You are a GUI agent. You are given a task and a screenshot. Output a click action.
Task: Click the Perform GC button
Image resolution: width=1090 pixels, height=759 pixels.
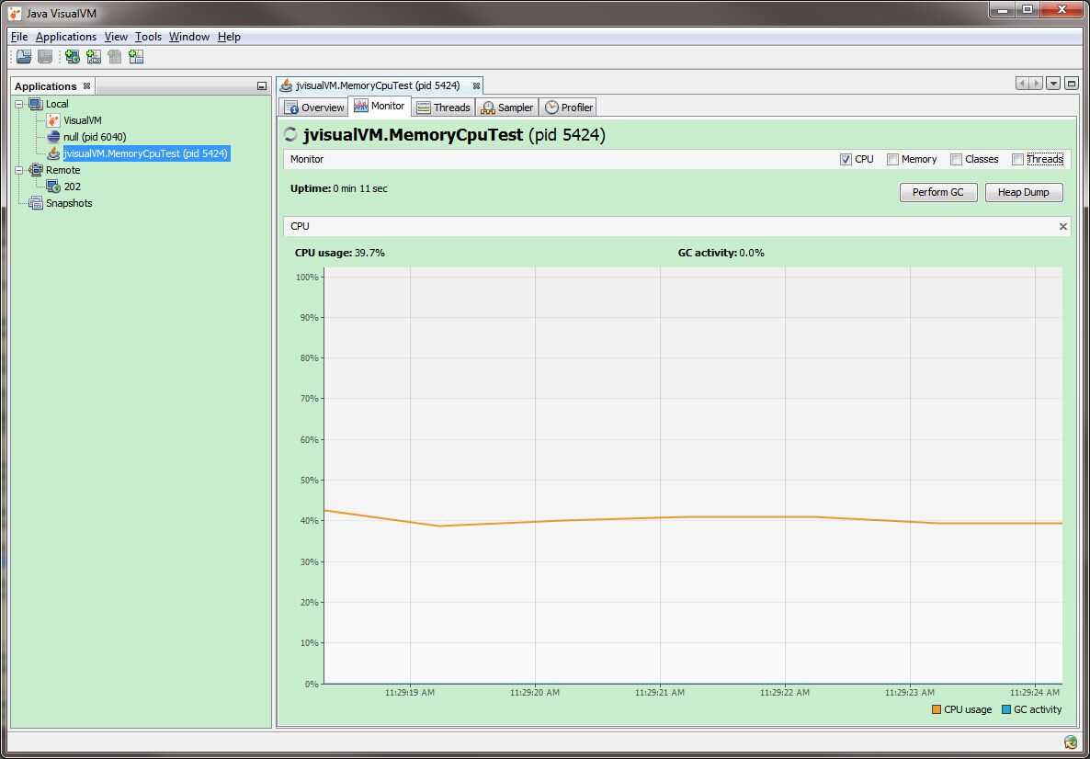pyautogui.click(x=937, y=192)
